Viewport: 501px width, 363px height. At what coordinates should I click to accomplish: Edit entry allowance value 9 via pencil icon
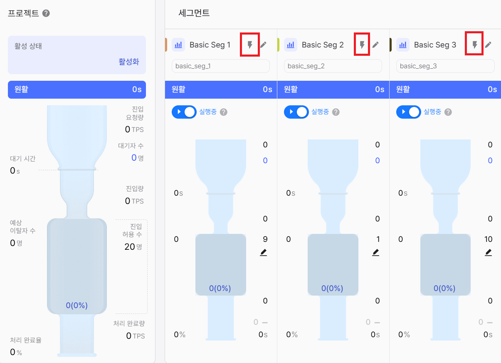(263, 252)
